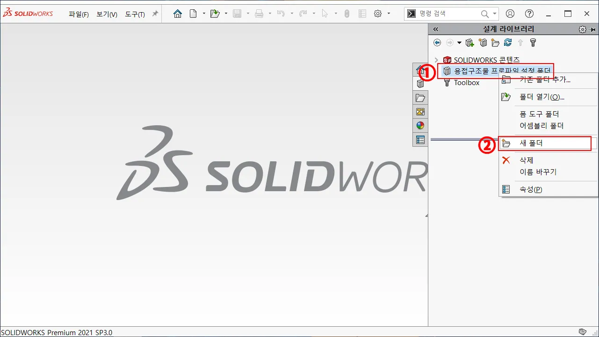Choose 폼 도구 폴더 in context menu
The image size is (599, 337).
click(x=548, y=114)
